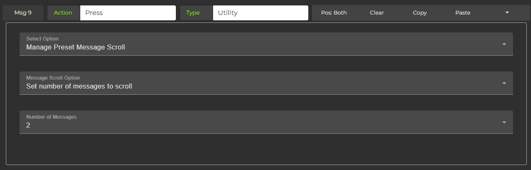
Task: Click 'Set number of messages to scroll' text
Action: [x=79, y=86]
